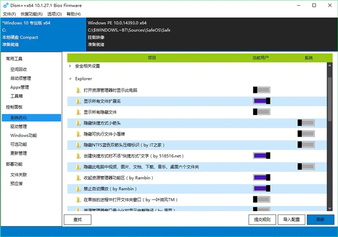Click folder icon beside 禁止自动播放
338x237 pixels.
pyautogui.click(x=79, y=188)
